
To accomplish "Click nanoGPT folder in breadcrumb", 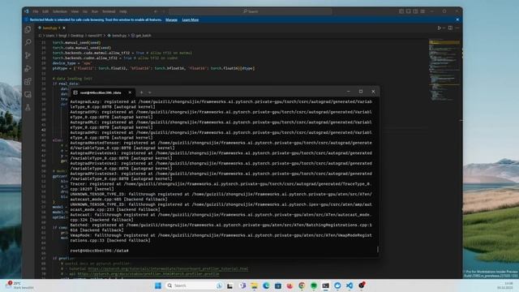I will (95, 36).
